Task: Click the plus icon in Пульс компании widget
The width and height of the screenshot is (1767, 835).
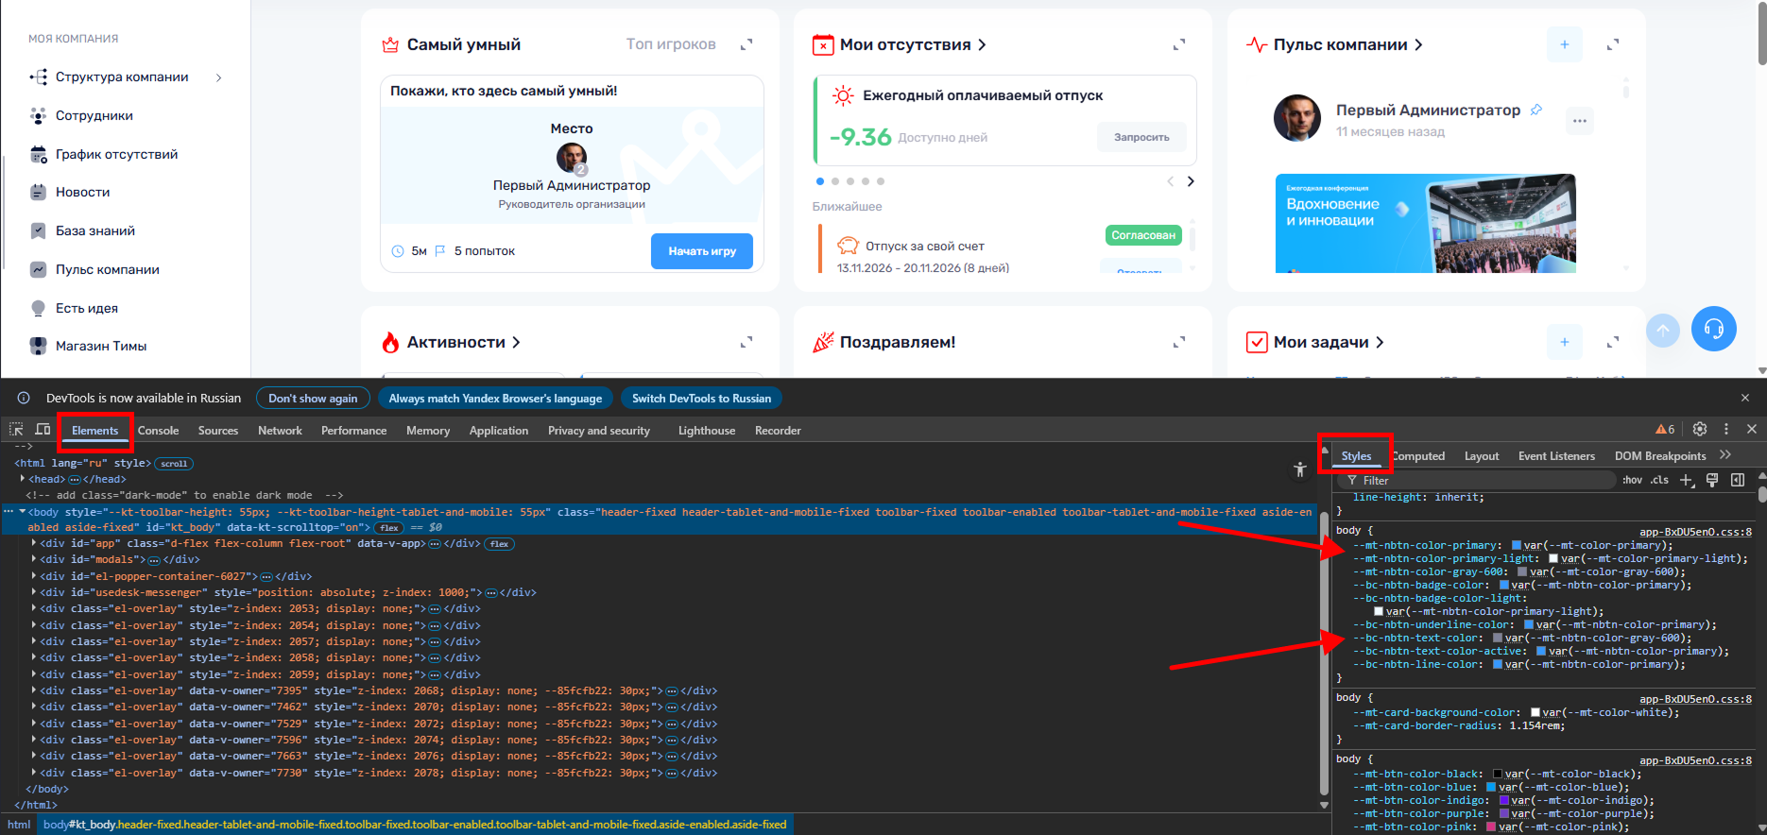Action: 1564,44
